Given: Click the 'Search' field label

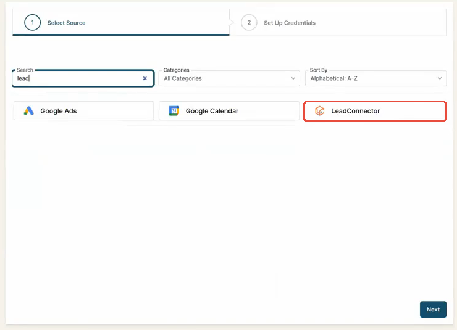Looking at the screenshot, I should tap(25, 70).
